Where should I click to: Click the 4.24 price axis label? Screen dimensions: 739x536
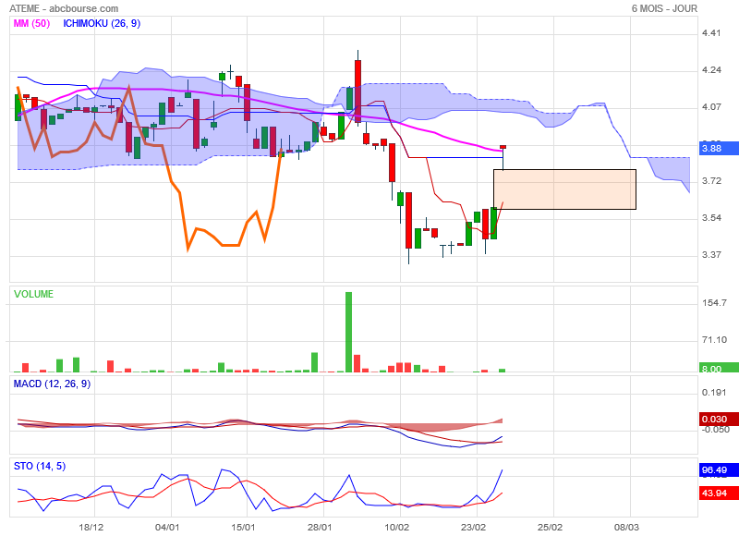711,70
